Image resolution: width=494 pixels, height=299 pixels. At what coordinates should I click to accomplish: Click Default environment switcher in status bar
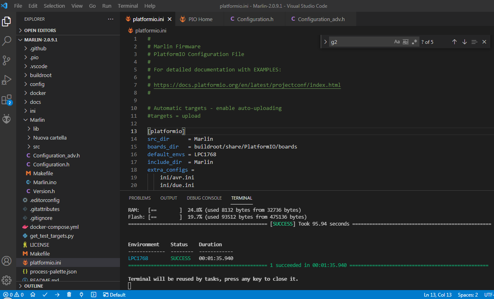pyautogui.click(x=114, y=295)
